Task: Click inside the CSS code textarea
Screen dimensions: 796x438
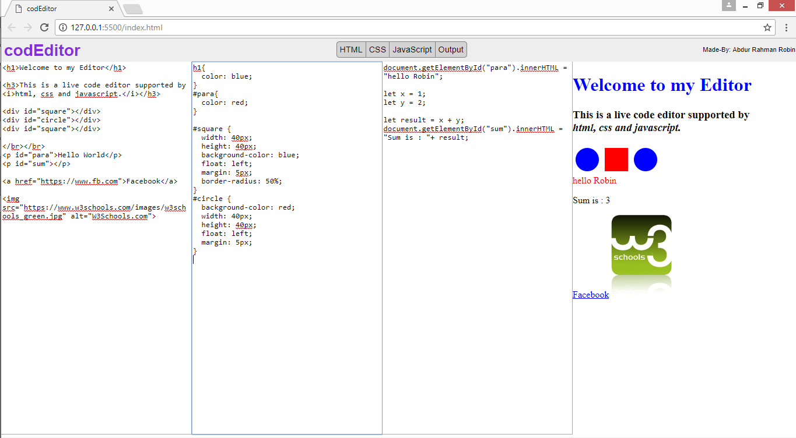Action: point(286,338)
